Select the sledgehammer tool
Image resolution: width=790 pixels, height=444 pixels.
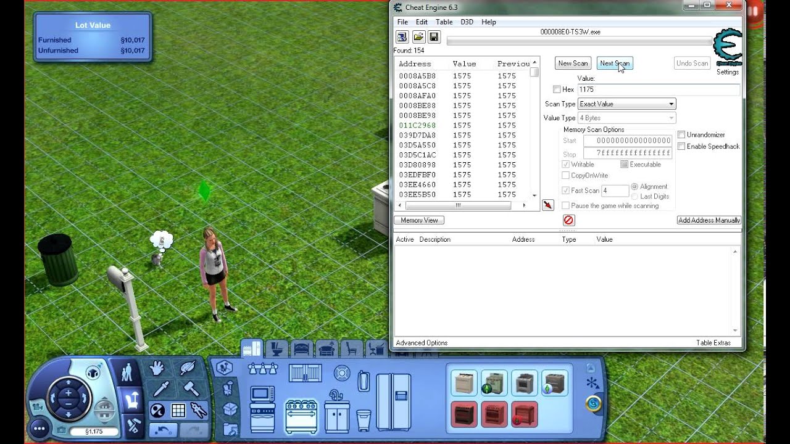tap(191, 388)
